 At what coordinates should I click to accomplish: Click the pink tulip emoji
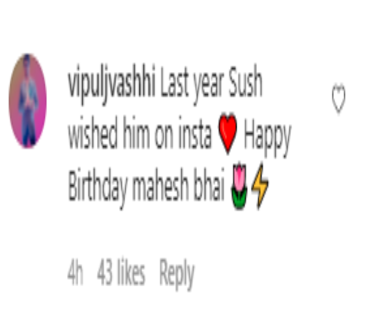(x=239, y=187)
